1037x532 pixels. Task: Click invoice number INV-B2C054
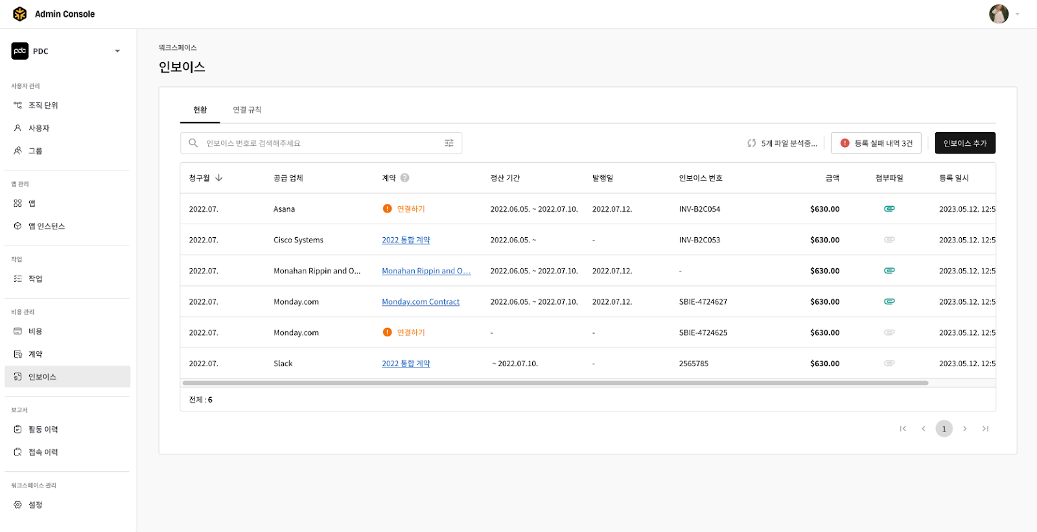tap(699, 209)
